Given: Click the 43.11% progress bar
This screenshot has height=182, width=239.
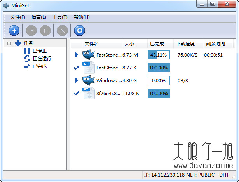Looking at the screenshot, I should (x=159, y=55).
